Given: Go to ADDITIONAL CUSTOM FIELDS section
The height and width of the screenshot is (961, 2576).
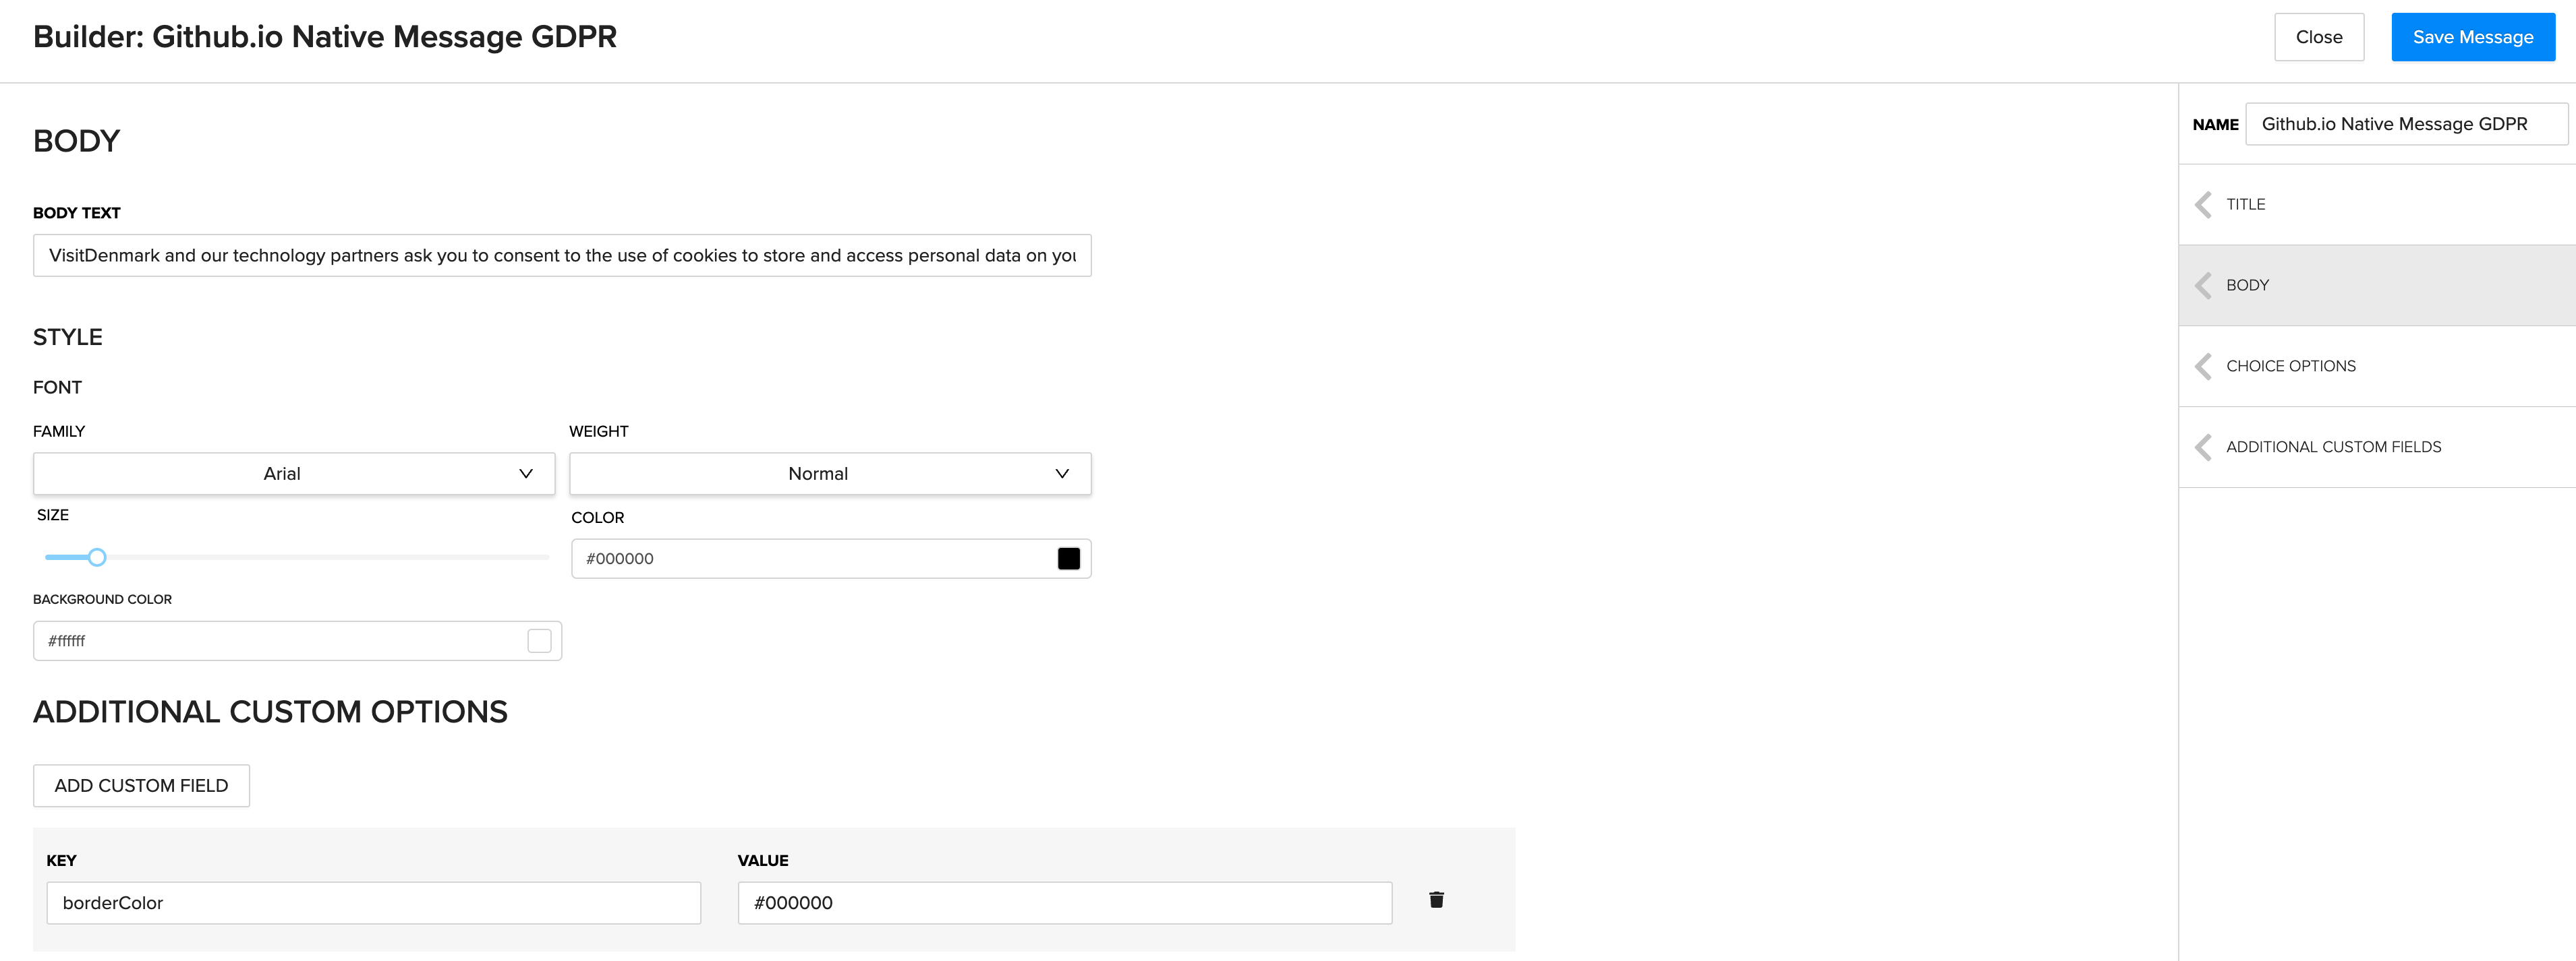Looking at the screenshot, I should (2333, 447).
